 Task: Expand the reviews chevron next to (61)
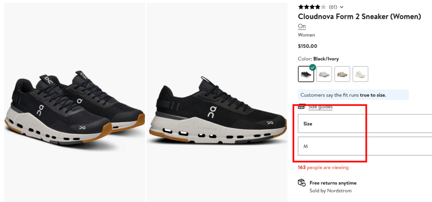(x=342, y=7)
